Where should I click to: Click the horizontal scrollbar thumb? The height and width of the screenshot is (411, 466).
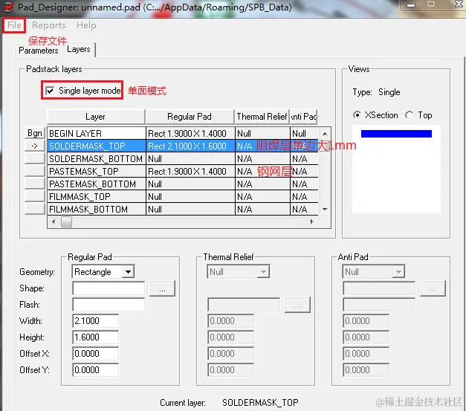pyautogui.click(x=66, y=221)
